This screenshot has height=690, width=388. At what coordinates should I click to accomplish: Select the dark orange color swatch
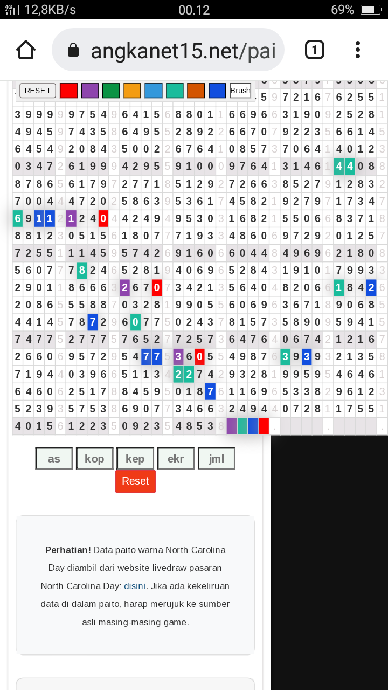tap(196, 91)
